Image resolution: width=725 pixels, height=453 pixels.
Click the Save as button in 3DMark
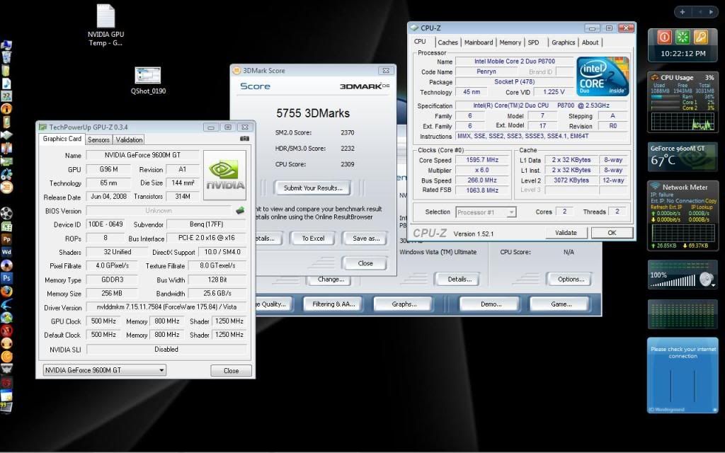click(365, 239)
